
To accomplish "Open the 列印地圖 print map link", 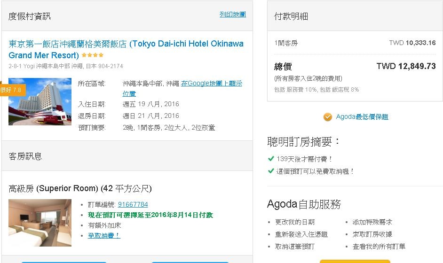I will click(232, 15).
